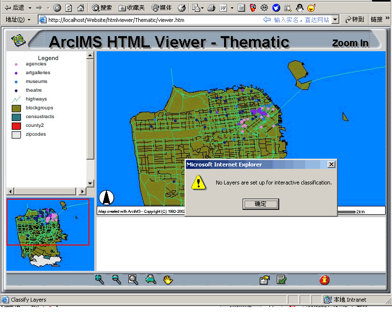Open the 地址(D) label dropdown arrow
Screen dimensions: 392x327
(29, 20)
